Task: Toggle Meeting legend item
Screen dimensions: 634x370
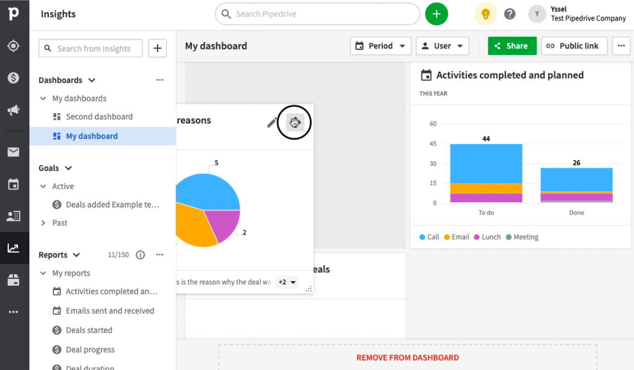Action: click(x=522, y=237)
